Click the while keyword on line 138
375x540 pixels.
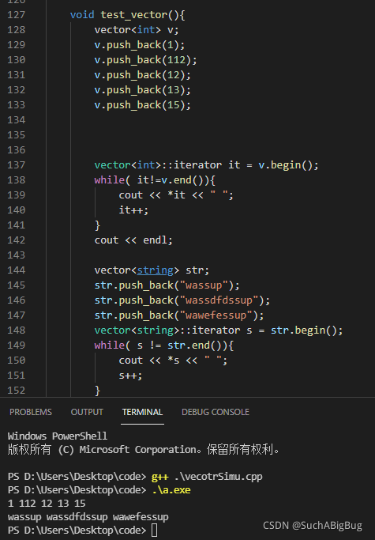(110, 180)
